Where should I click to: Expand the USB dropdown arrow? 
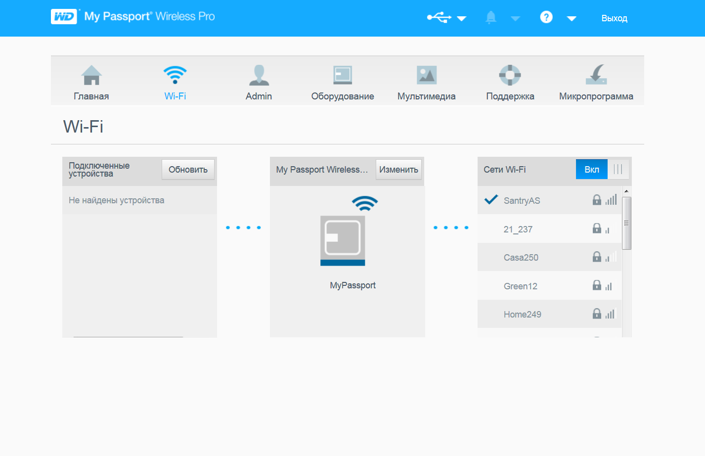point(462,19)
